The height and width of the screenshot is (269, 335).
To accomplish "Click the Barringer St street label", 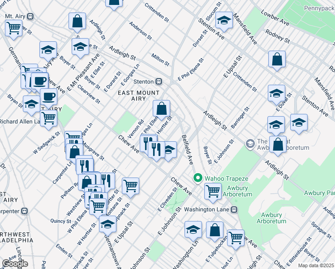I will tap(240, 117).
